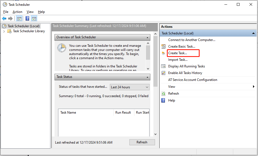Select Import Task... action
The width and height of the screenshot is (258, 156).
[178, 60]
